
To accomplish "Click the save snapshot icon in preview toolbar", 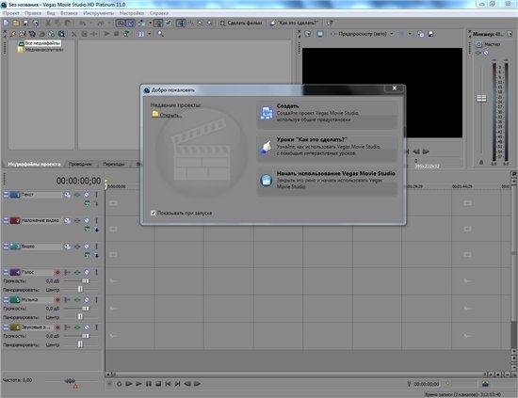I will pos(430,34).
